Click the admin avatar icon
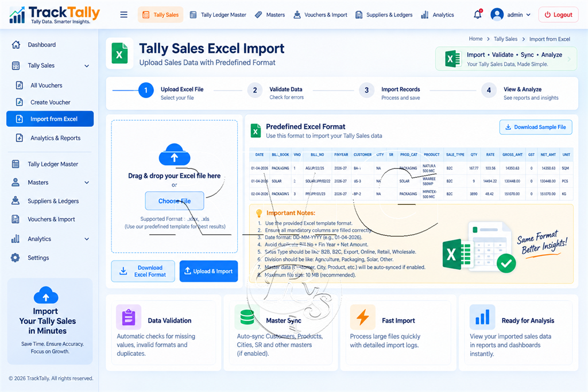Screen dimensions: 588x392 (497, 14)
